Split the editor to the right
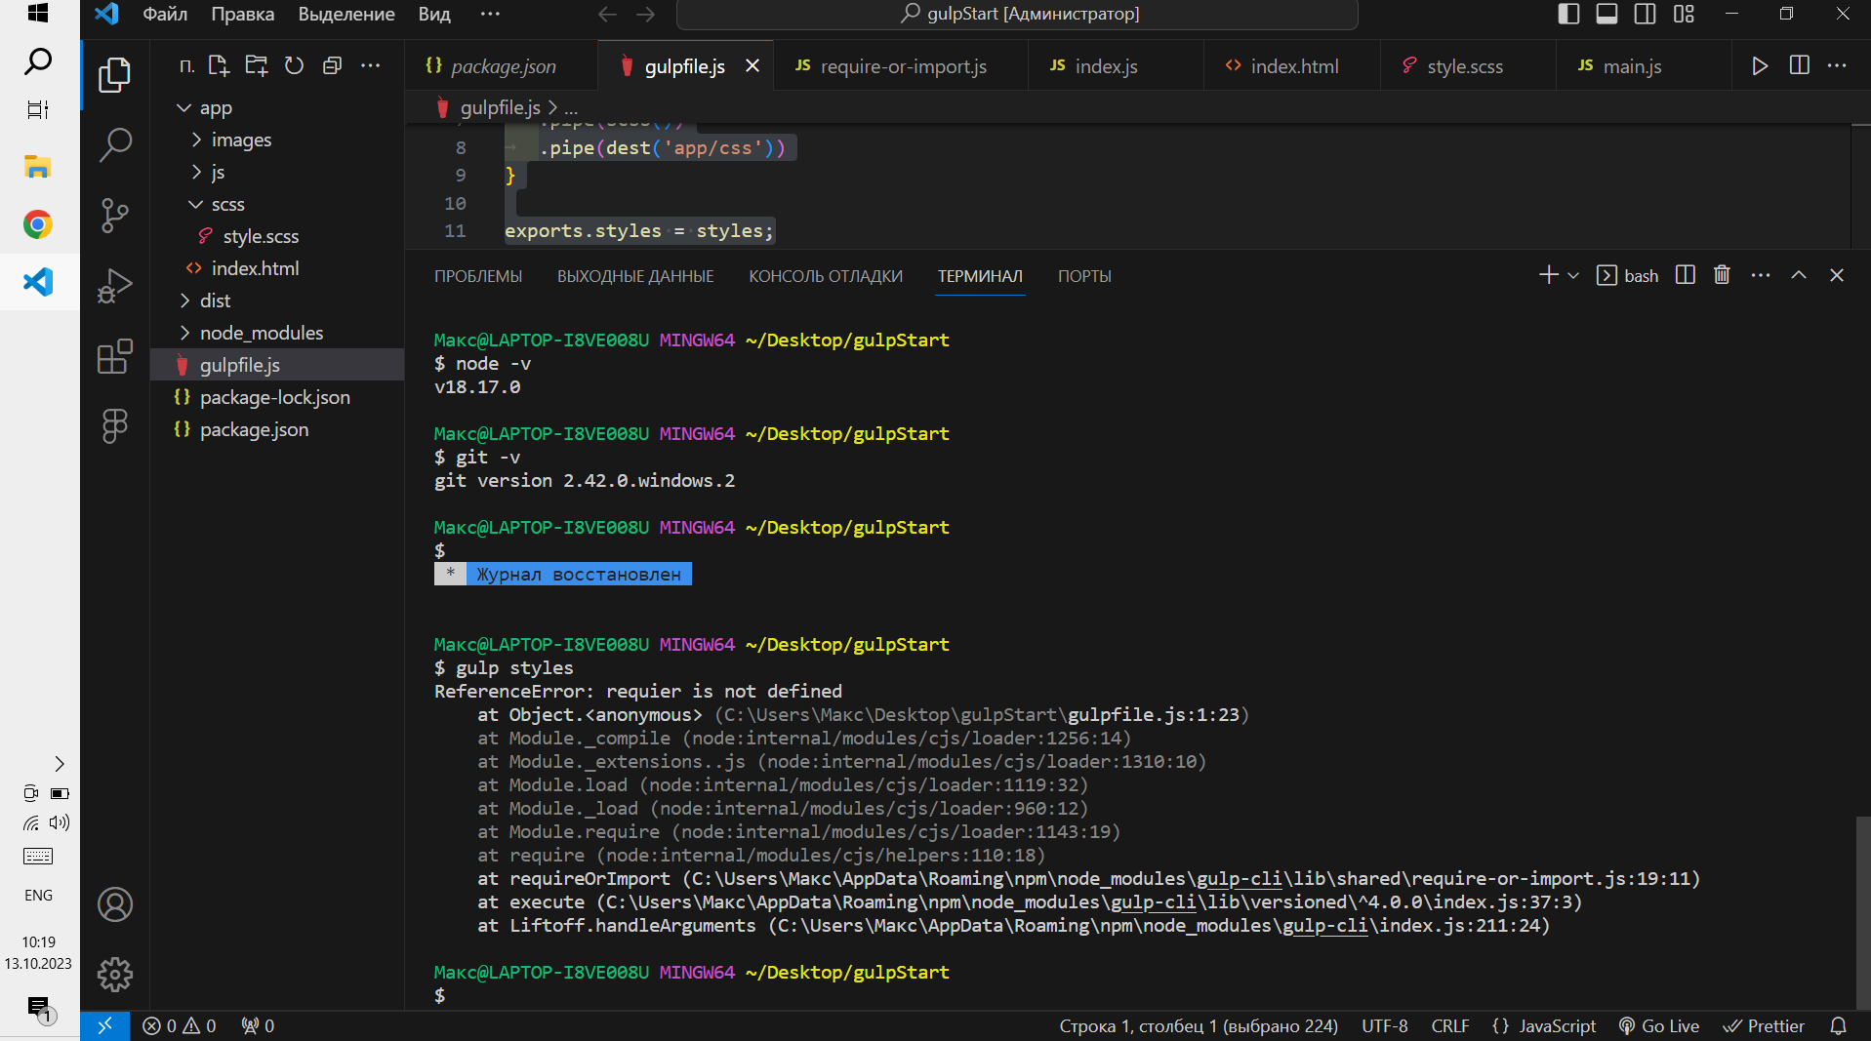 [x=1799, y=65]
